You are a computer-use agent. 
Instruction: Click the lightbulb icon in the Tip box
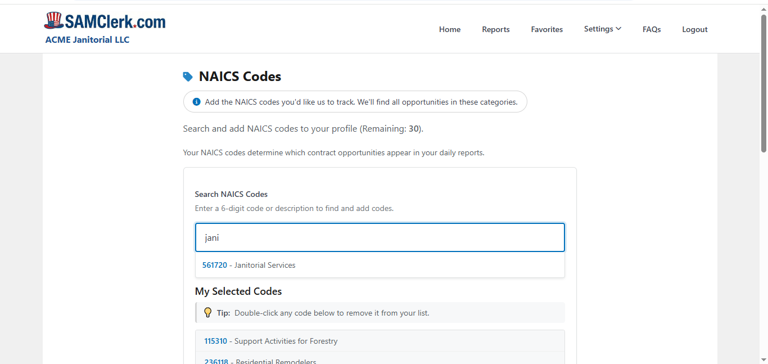click(208, 312)
